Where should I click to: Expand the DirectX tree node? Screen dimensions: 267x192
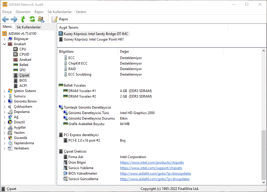5,122
